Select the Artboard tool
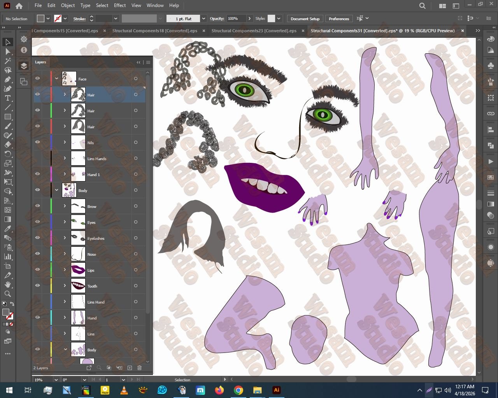This screenshot has width=498, height=398. pos(8,266)
